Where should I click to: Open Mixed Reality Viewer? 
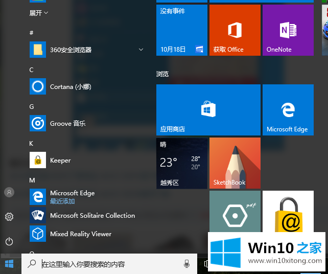(x=87, y=234)
